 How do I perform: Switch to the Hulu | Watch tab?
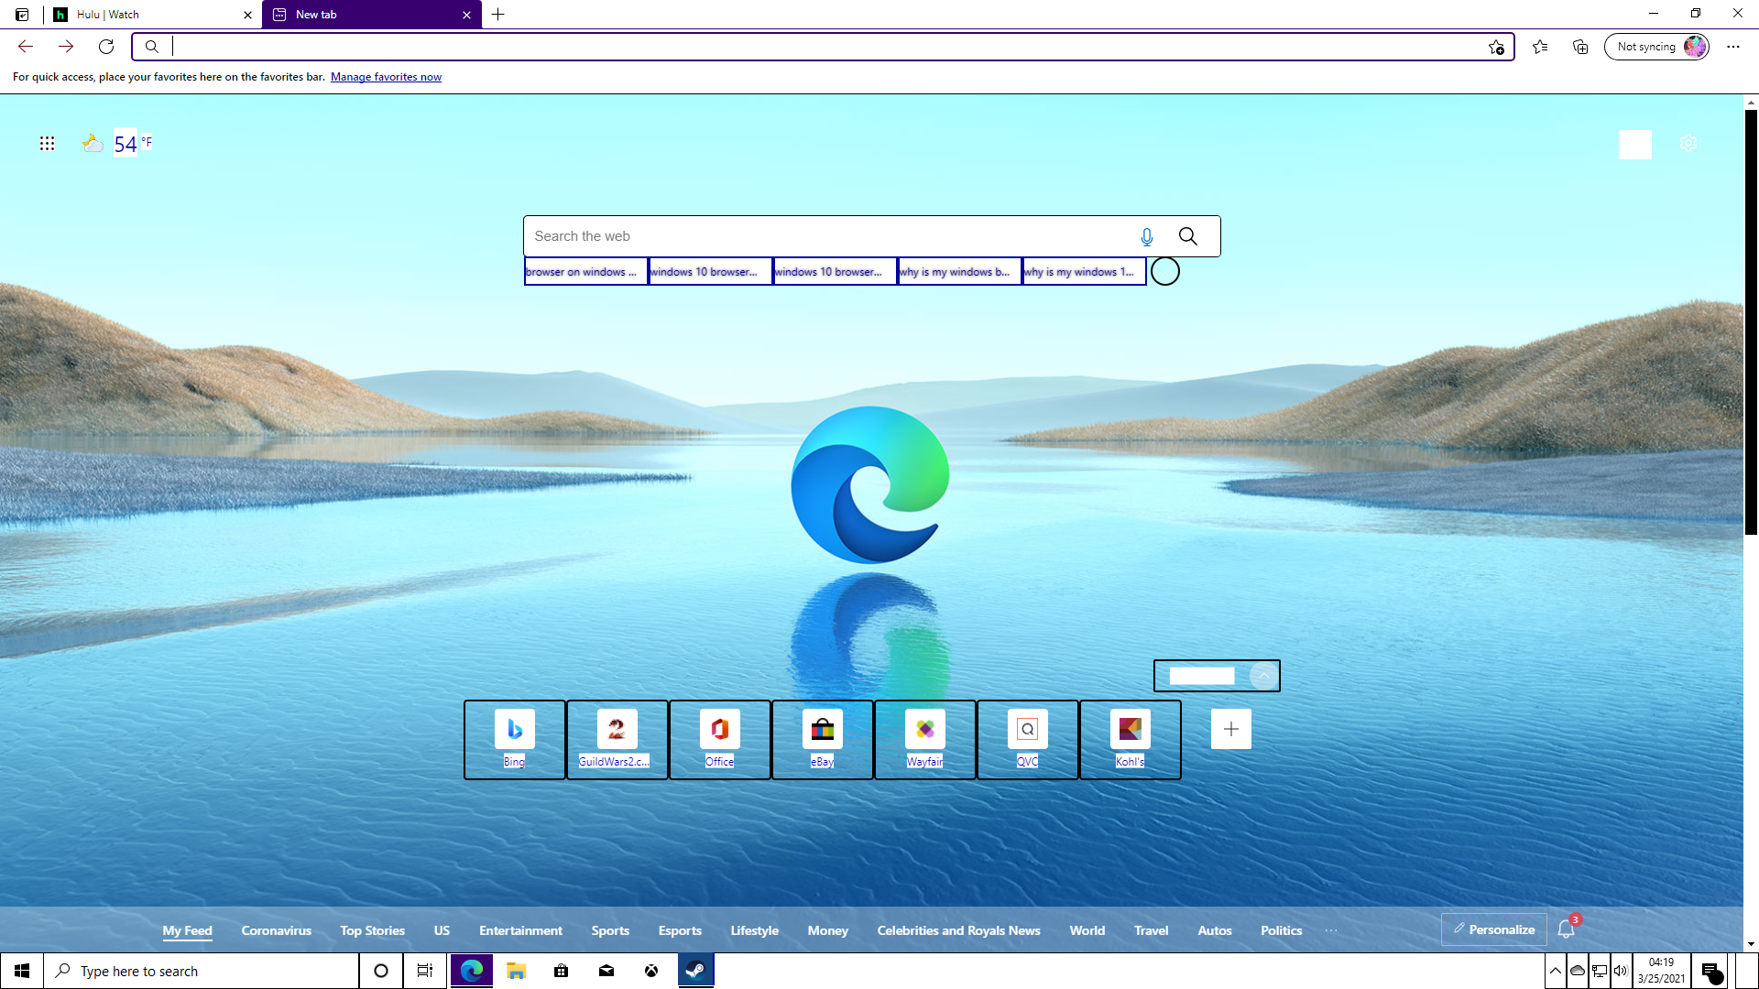coord(152,15)
